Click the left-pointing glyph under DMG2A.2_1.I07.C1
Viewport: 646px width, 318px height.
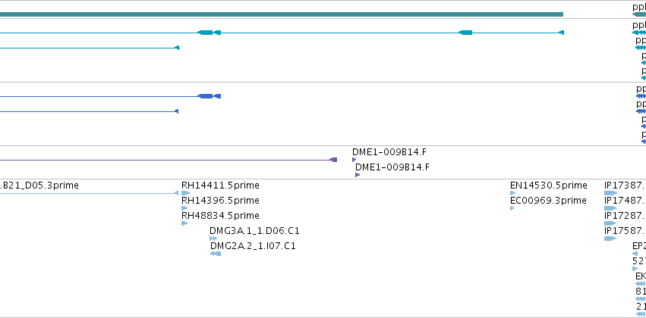[x=216, y=254]
